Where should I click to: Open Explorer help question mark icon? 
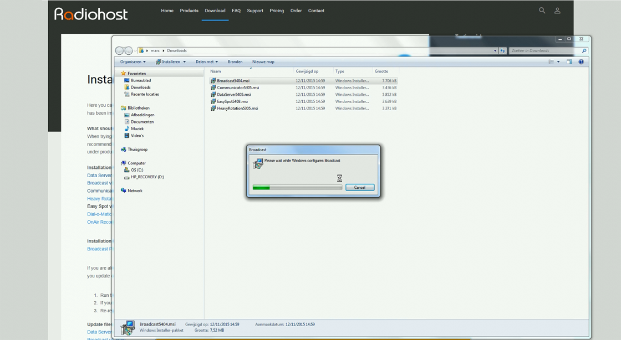[x=581, y=61]
